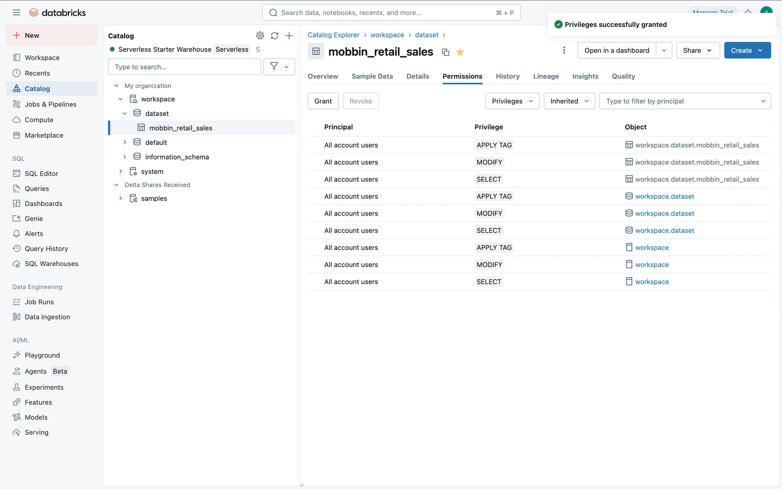Switch to the Lineage tab
Image resolution: width=782 pixels, height=489 pixels.
click(546, 76)
